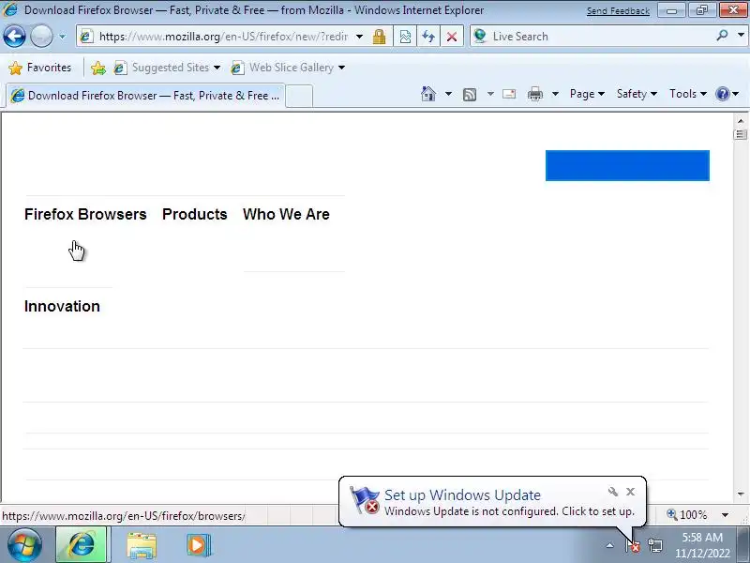Open the Help question mark menu
The image size is (750, 563).
tap(727, 94)
